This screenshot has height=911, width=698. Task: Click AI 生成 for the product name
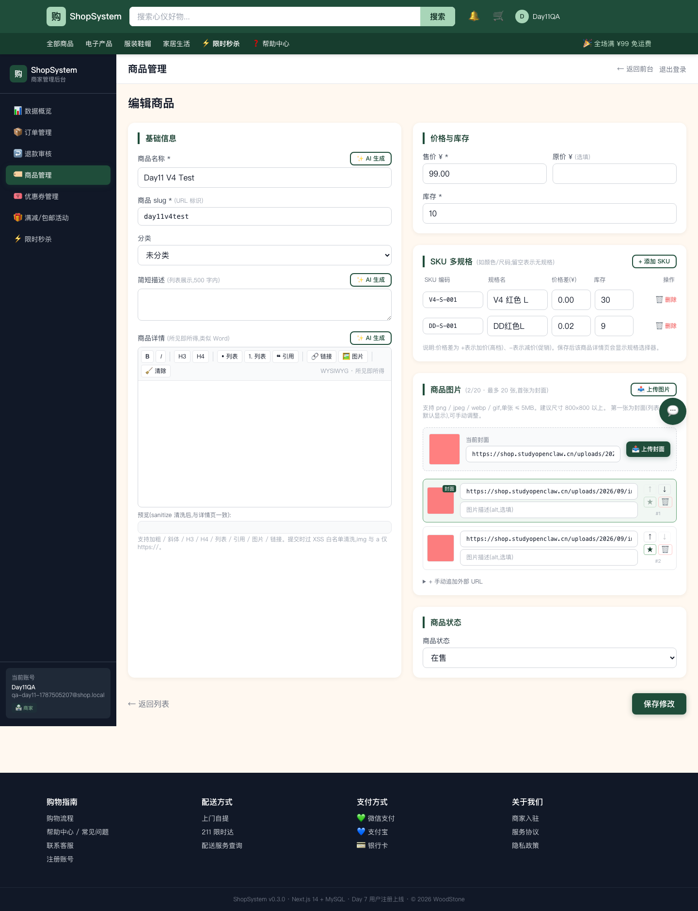(x=371, y=159)
